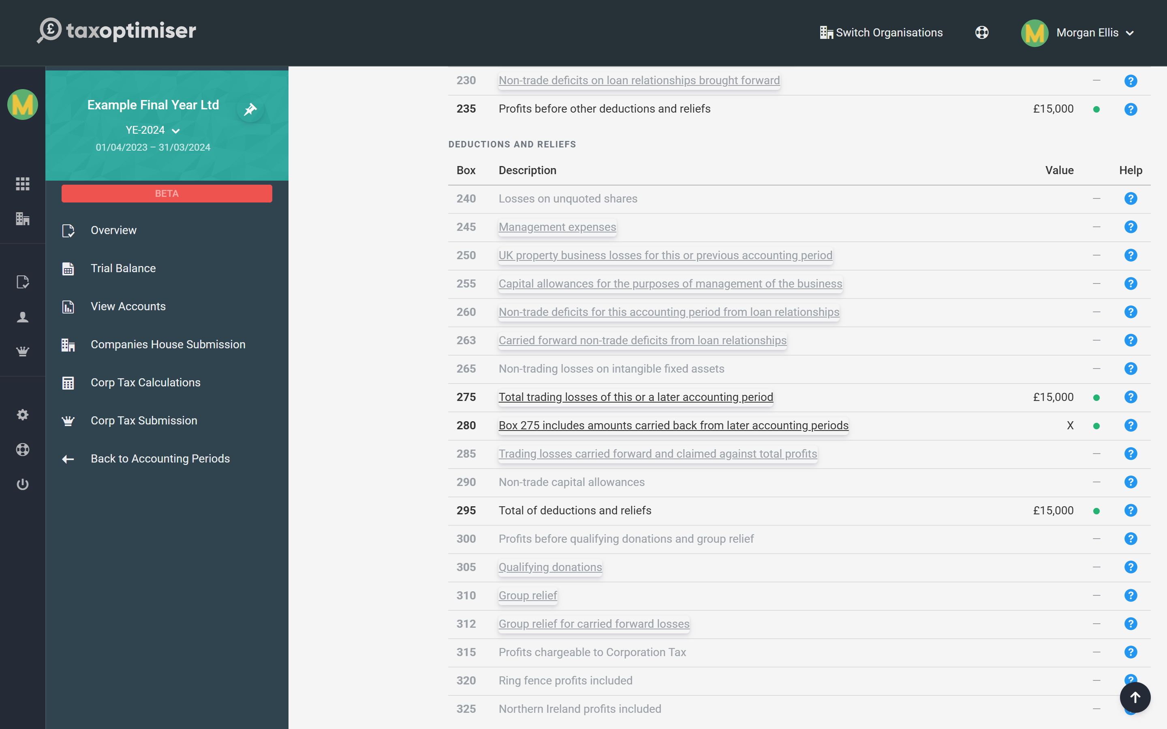Click the £15,000 value in box 235

click(x=1053, y=109)
